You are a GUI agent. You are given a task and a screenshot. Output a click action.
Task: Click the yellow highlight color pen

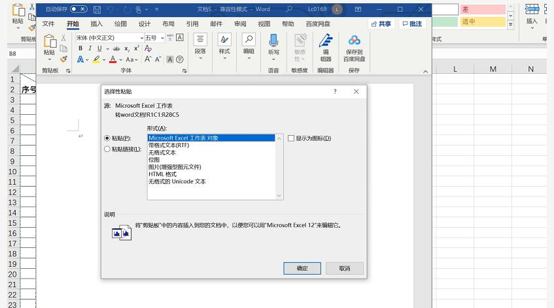coord(96,59)
